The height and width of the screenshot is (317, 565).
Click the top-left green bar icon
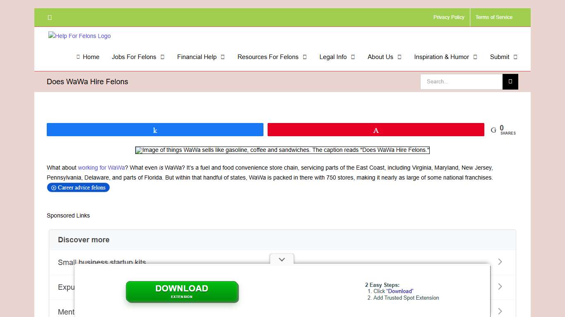pos(50,17)
